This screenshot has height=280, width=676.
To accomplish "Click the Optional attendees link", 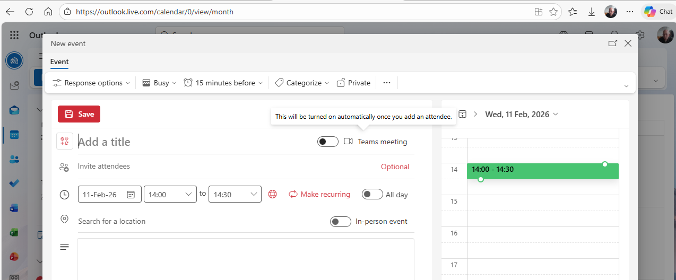I will tap(395, 167).
